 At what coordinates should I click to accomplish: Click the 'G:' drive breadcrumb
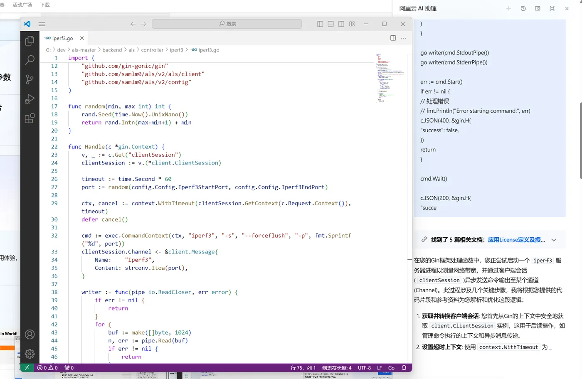tap(48, 50)
